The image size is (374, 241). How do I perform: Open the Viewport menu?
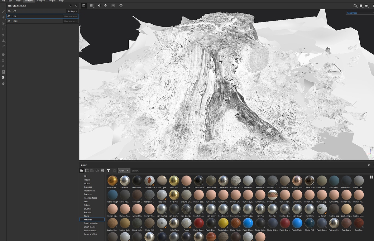[x=41, y=1]
